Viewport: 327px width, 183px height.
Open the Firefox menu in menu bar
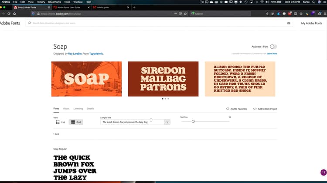(6, 2)
